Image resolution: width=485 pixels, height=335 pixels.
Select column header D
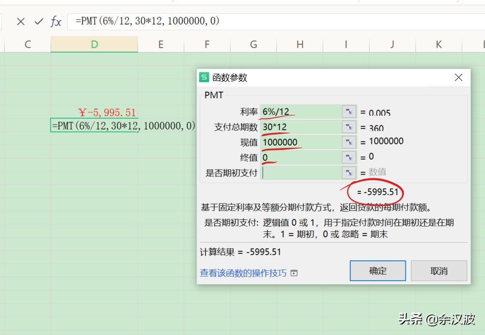(x=94, y=44)
